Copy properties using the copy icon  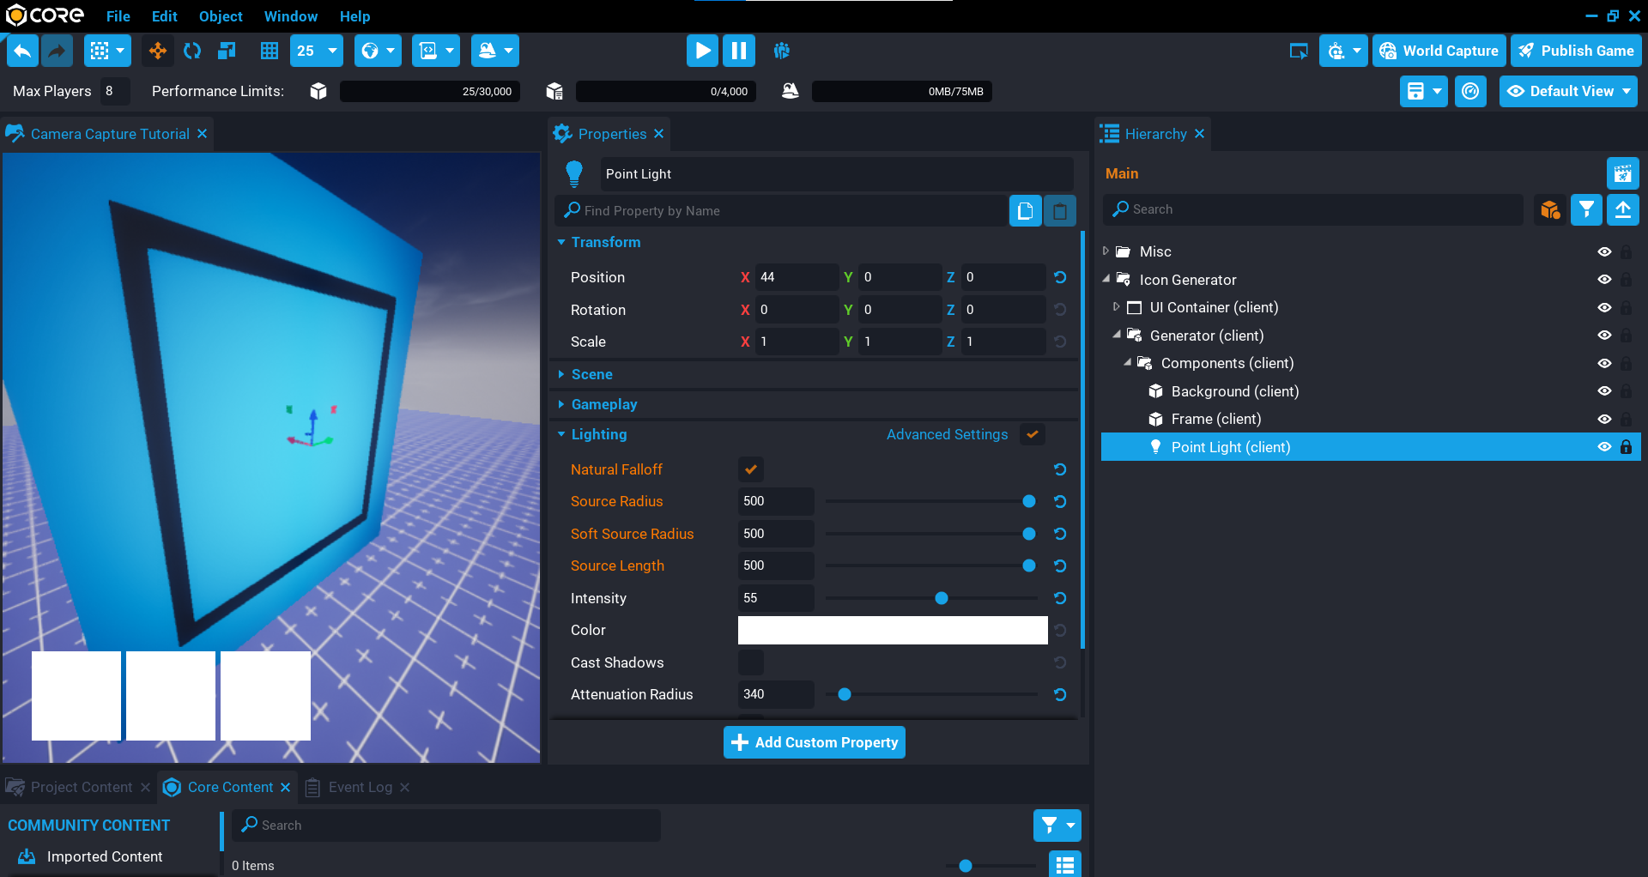pos(1025,211)
